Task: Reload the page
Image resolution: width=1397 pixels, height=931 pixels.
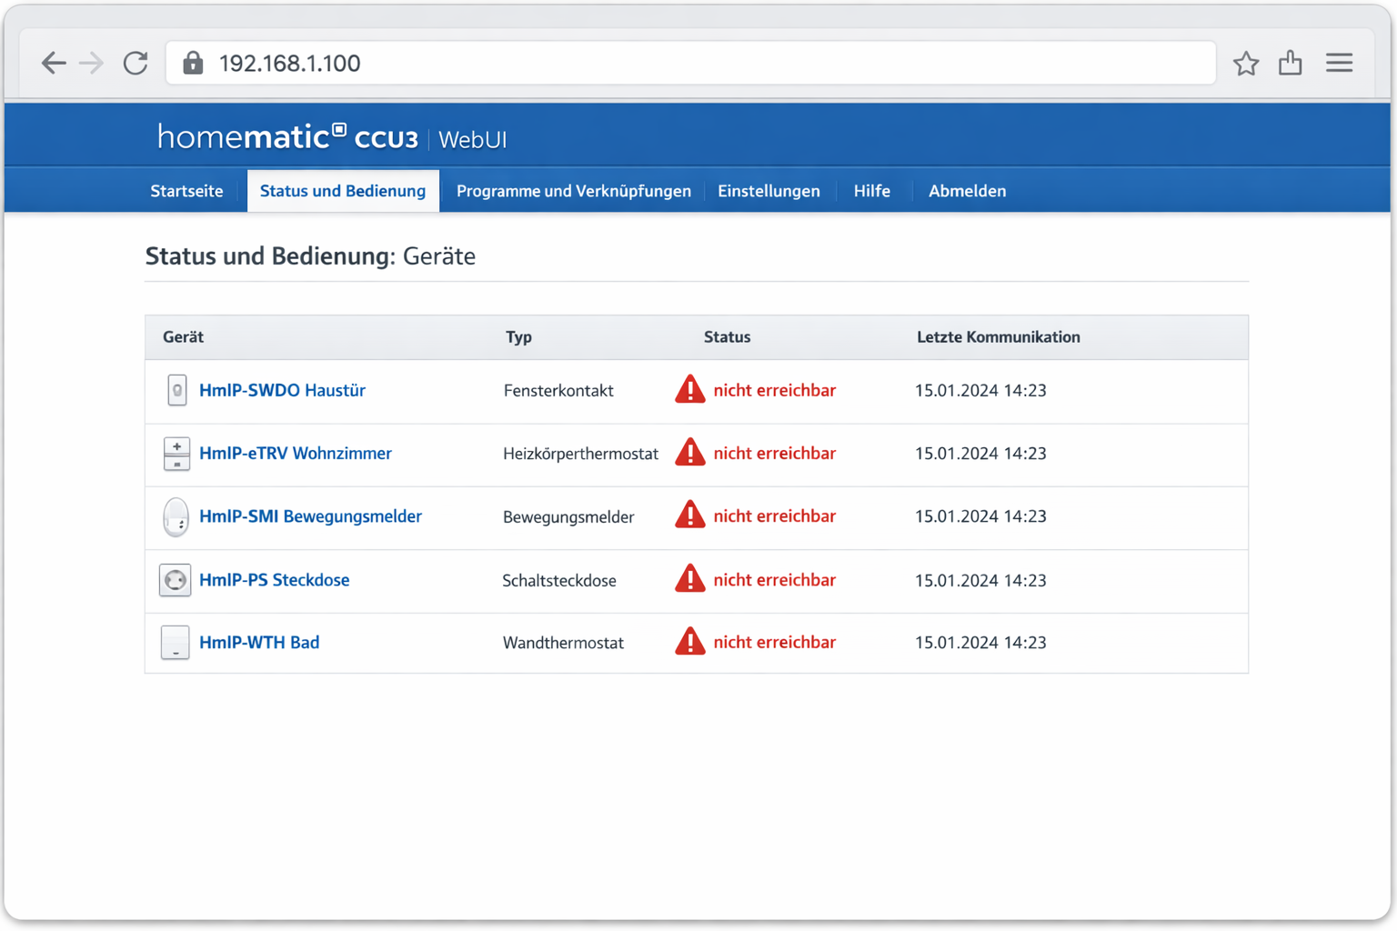Action: tap(136, 63)
